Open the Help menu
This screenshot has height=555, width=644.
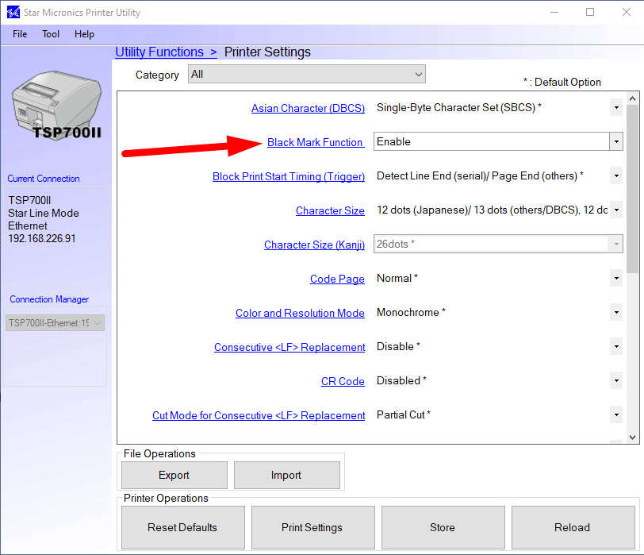84,34
